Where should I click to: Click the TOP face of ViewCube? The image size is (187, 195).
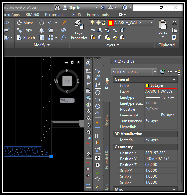67,81
